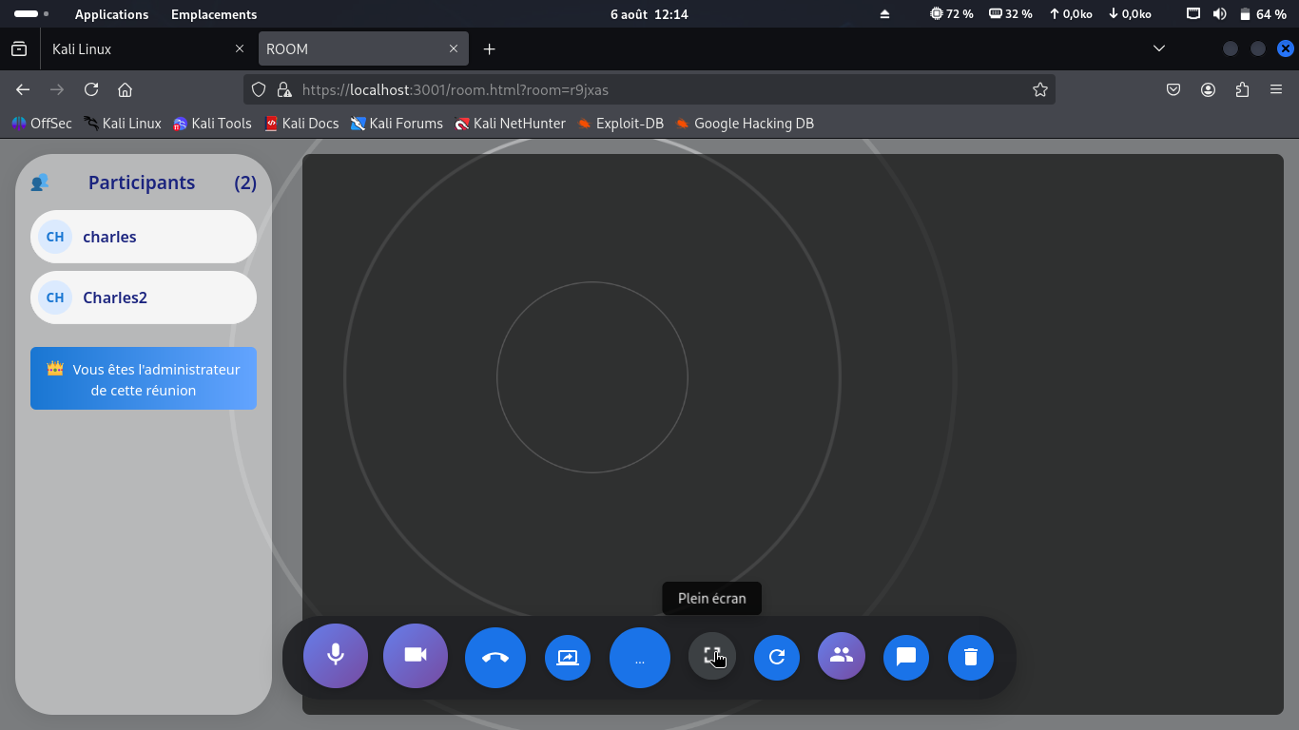Hang up the call with phone icon
This screenshot has width=1299, height=730.
[x=495, y=657]
